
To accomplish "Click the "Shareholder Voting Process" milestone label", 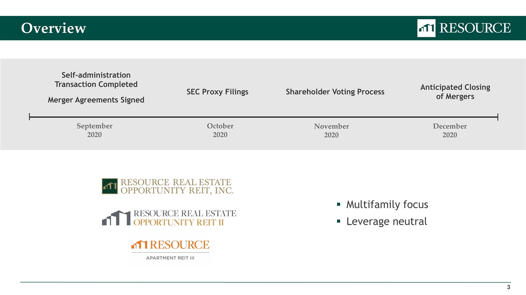I will 335,92.
